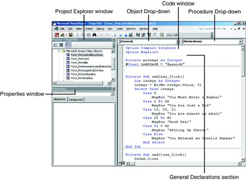Open the Edit menu
The image size is (246, 180).
click(x=70, y=29)
